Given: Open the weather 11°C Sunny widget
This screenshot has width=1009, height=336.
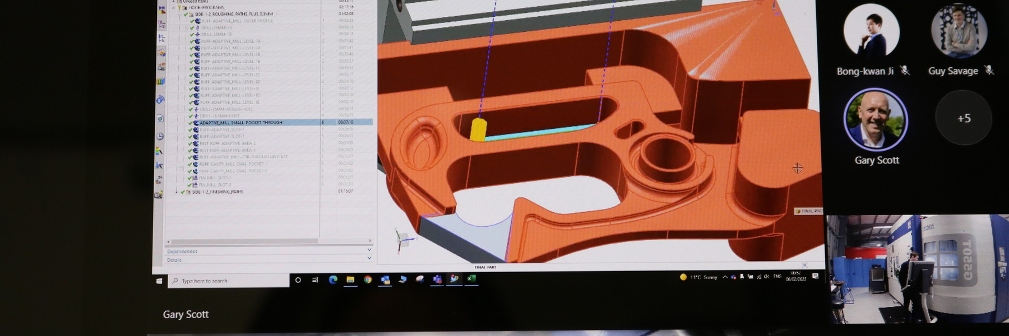Looking at the screenshot, I should coord(698,277).
